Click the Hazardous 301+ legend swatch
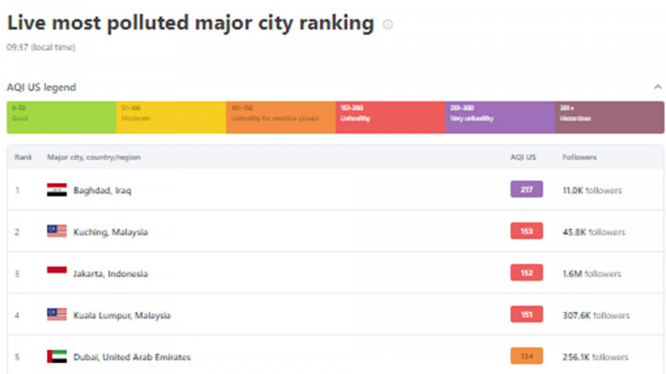Viewport: 666px width, 374px height. coord(610,117)
